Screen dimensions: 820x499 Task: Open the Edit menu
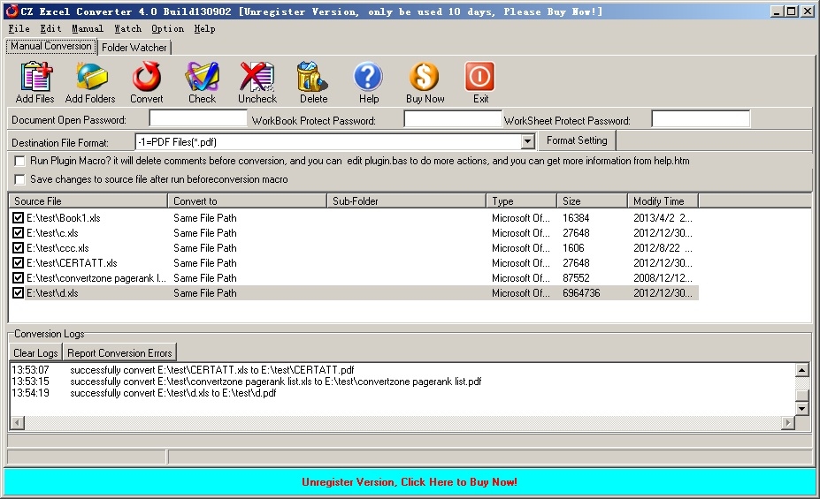click(50, 29)
